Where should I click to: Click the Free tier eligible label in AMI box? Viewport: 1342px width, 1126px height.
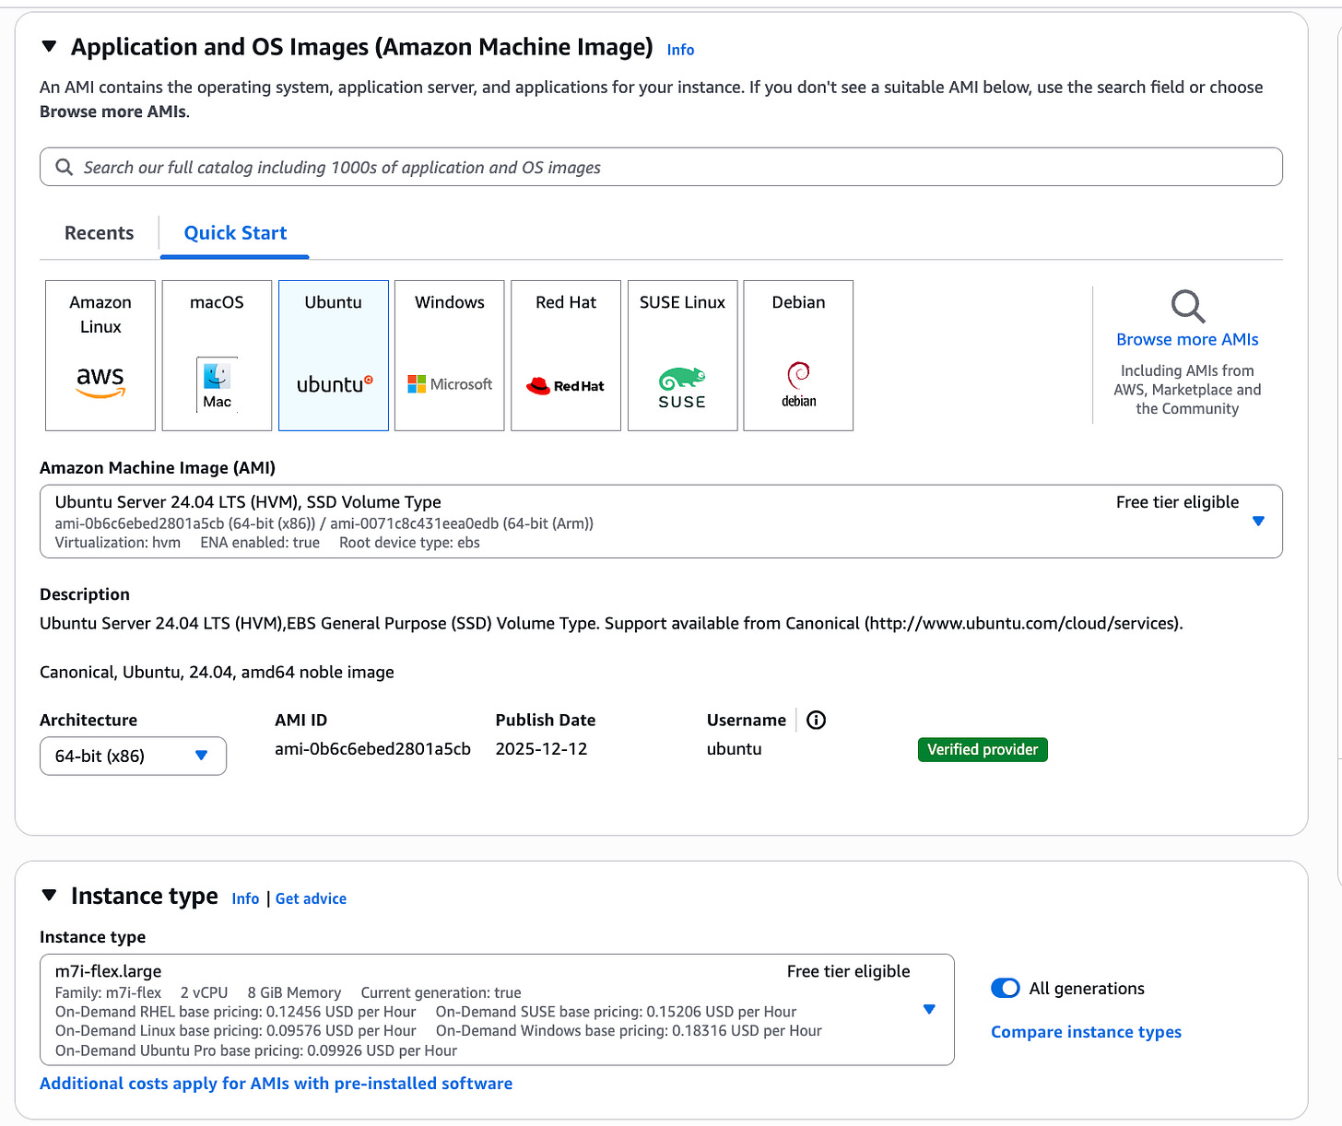(x=1177, y=502)
